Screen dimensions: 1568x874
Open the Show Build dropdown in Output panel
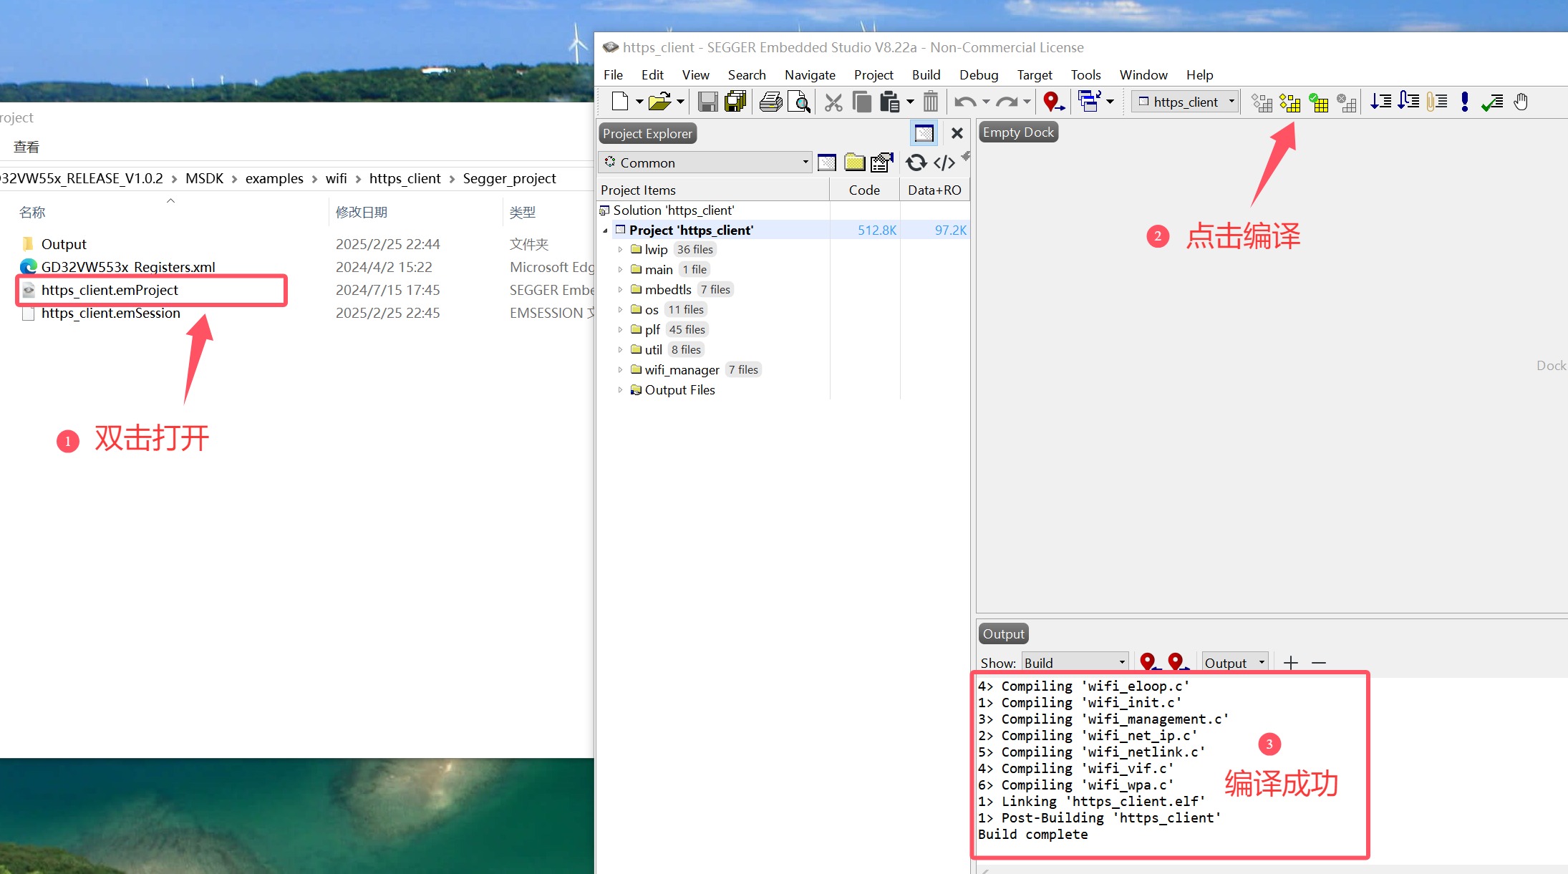point(1075,663)
